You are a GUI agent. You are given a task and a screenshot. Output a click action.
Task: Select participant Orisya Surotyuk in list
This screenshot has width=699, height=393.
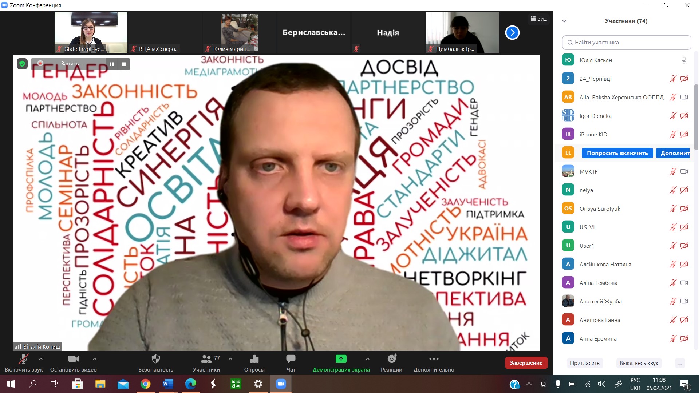625,209
